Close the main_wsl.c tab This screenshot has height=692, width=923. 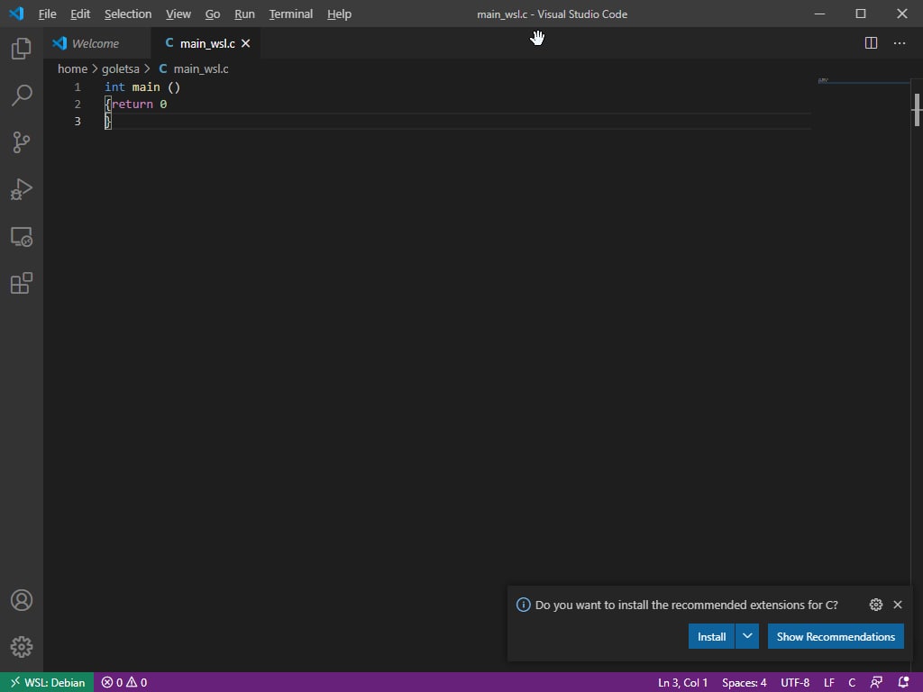point(245,43)
